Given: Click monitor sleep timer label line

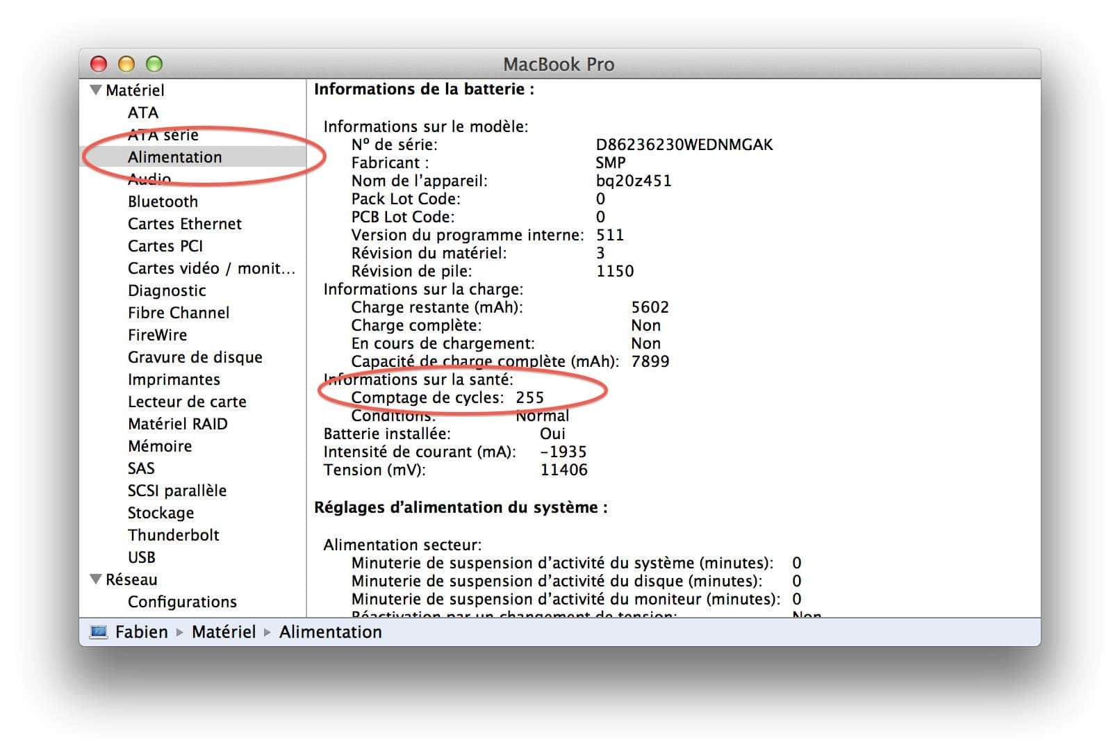Looking at the screenshot, I should pos(566,599).
